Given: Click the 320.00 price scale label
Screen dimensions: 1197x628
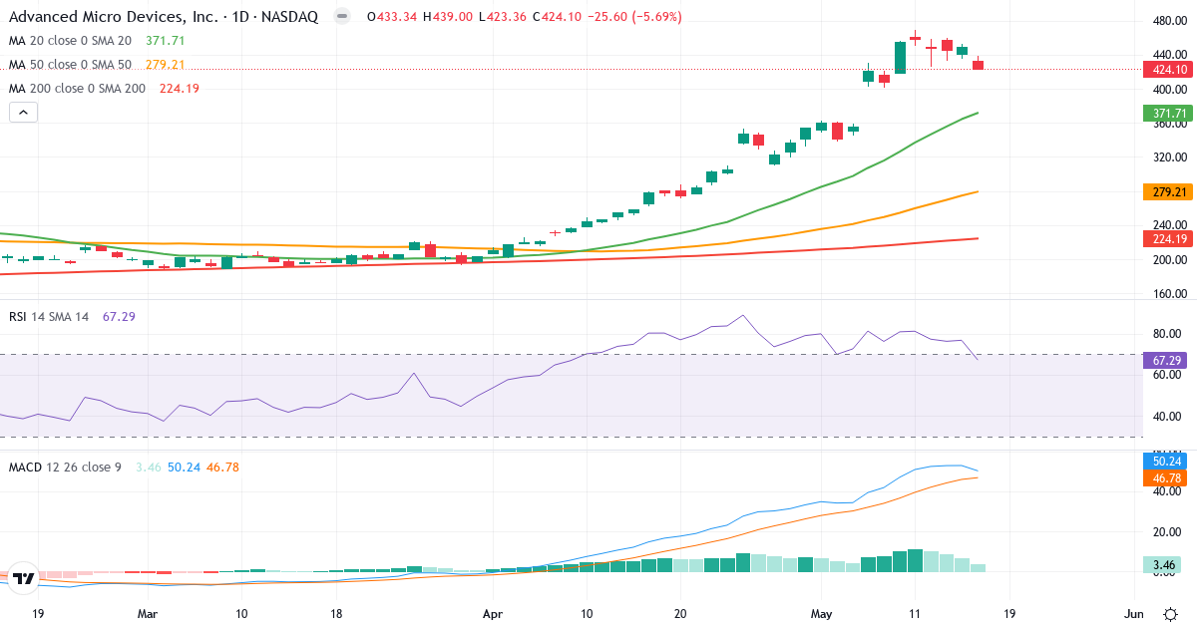Looking at the screenshot, I should click(x=1168, y=157).
